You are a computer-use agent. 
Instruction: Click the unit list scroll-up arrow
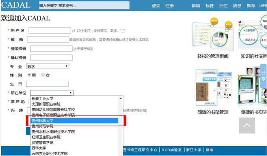click(x=120, y=98)
